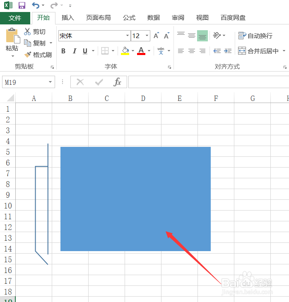Toggle Italic formatting
This screenshot has height=302, width=289.
click(75, 51)
